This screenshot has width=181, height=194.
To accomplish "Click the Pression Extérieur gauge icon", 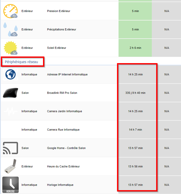I will tap(10, 11).
